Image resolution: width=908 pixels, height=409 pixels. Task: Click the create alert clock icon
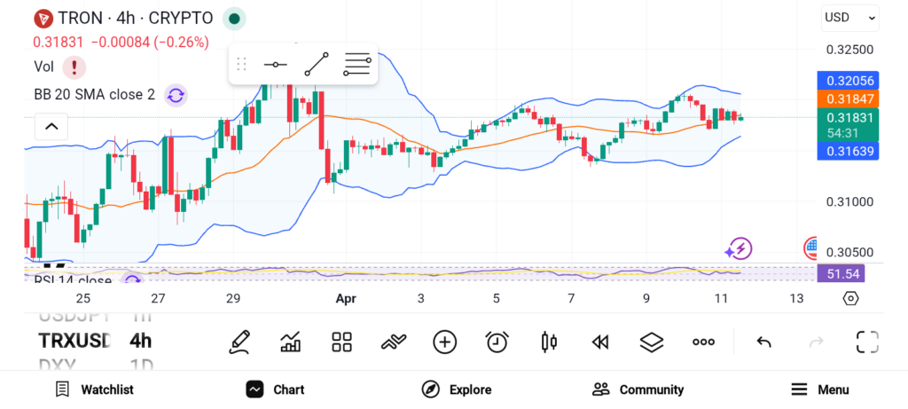(x=497, y=342)
